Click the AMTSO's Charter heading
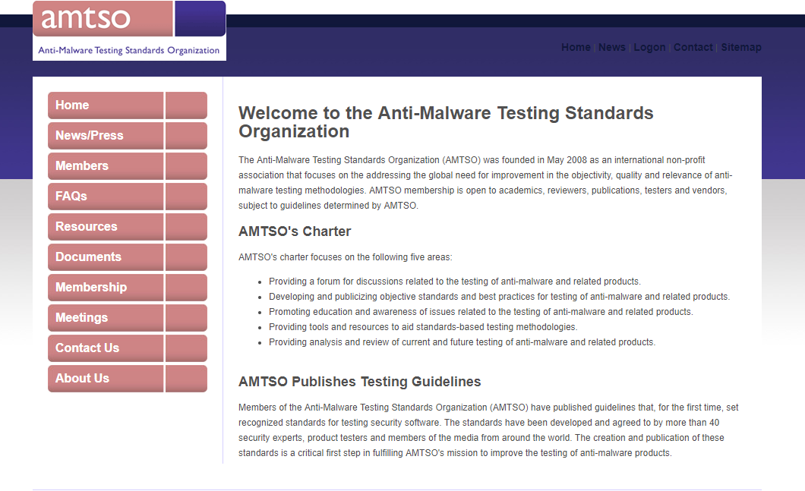This screenshot has height=491, width=805. (295, 231)
